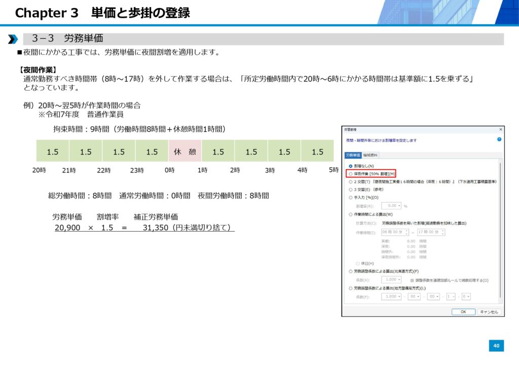Choose 労務調整係数による算出(地方整備局方式) option
519x367 pixels.
point(350,288)
